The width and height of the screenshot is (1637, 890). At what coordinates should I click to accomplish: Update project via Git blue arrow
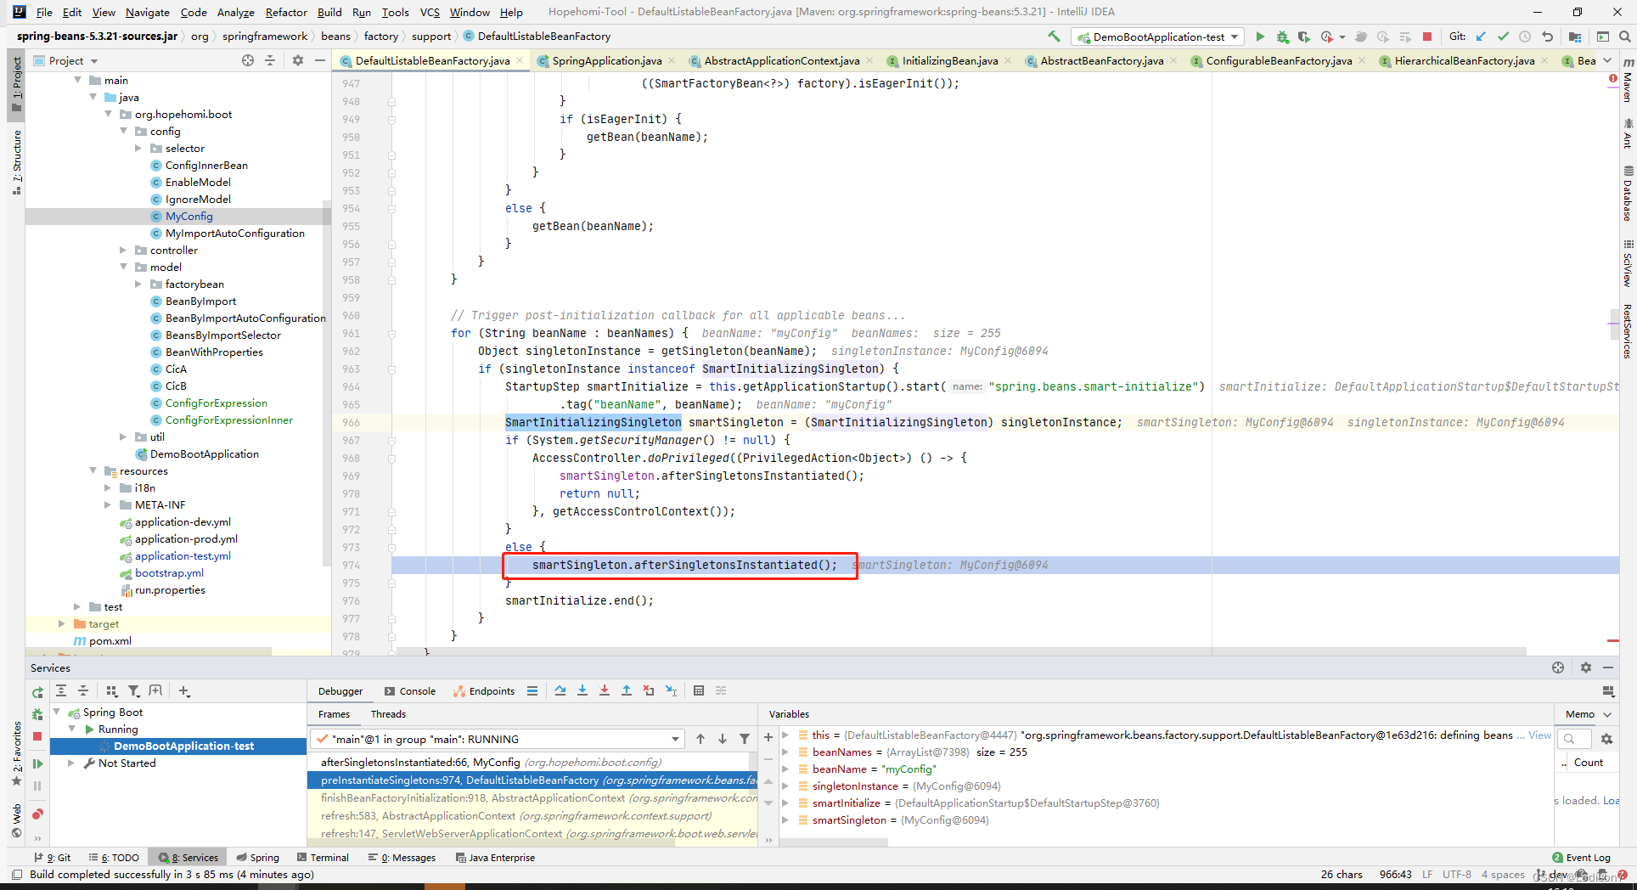click(1481, 37)
